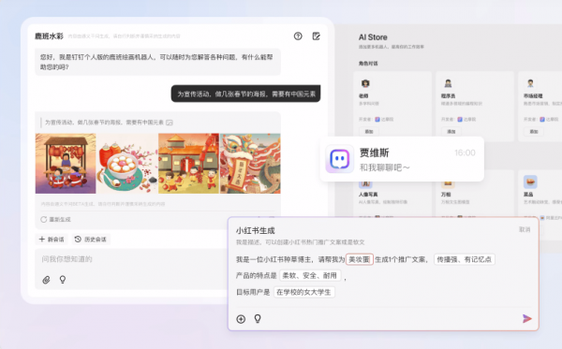Click the plus-circle icon in 小红书生成 panel

click(241, 319)
